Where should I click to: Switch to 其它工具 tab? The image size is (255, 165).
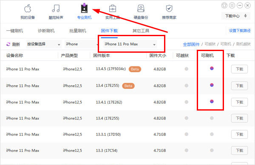pyautogui.click(x=141, y=31)
